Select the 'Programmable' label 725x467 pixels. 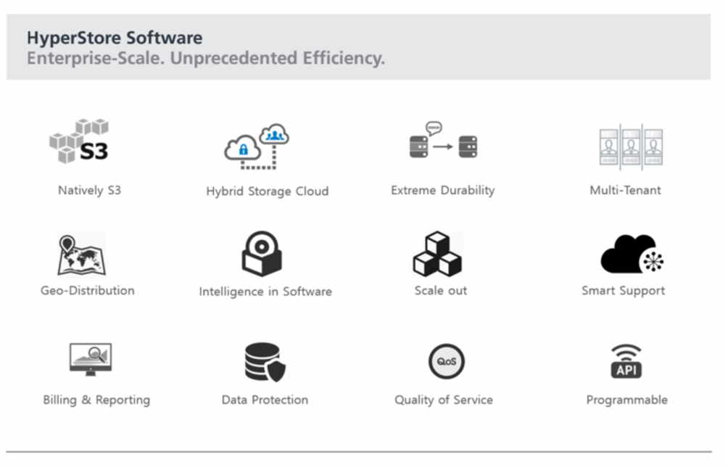626,400
